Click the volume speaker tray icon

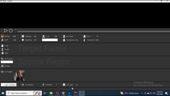tap(154, 93)
